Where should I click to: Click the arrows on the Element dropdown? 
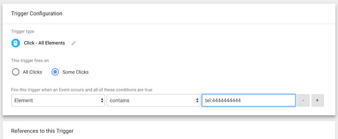tap(102, 100)
